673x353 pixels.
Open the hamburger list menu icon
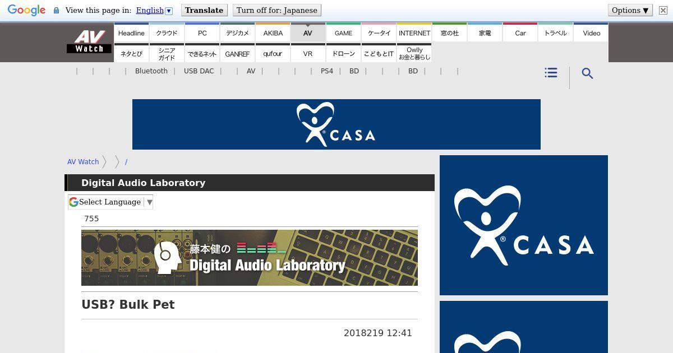[x=551, y=73]
